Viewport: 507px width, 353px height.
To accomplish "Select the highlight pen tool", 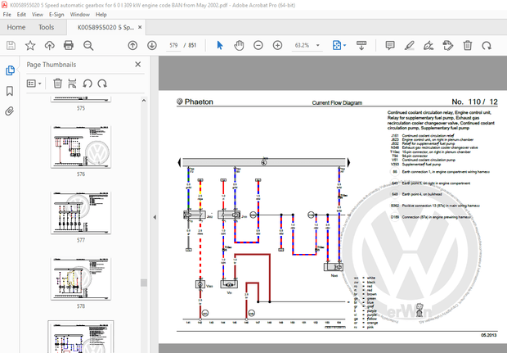I will (x=410, y=45).
